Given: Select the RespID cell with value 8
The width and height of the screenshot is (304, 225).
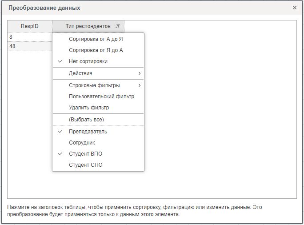Looking at the screenshot, I should tap(30, 37).
